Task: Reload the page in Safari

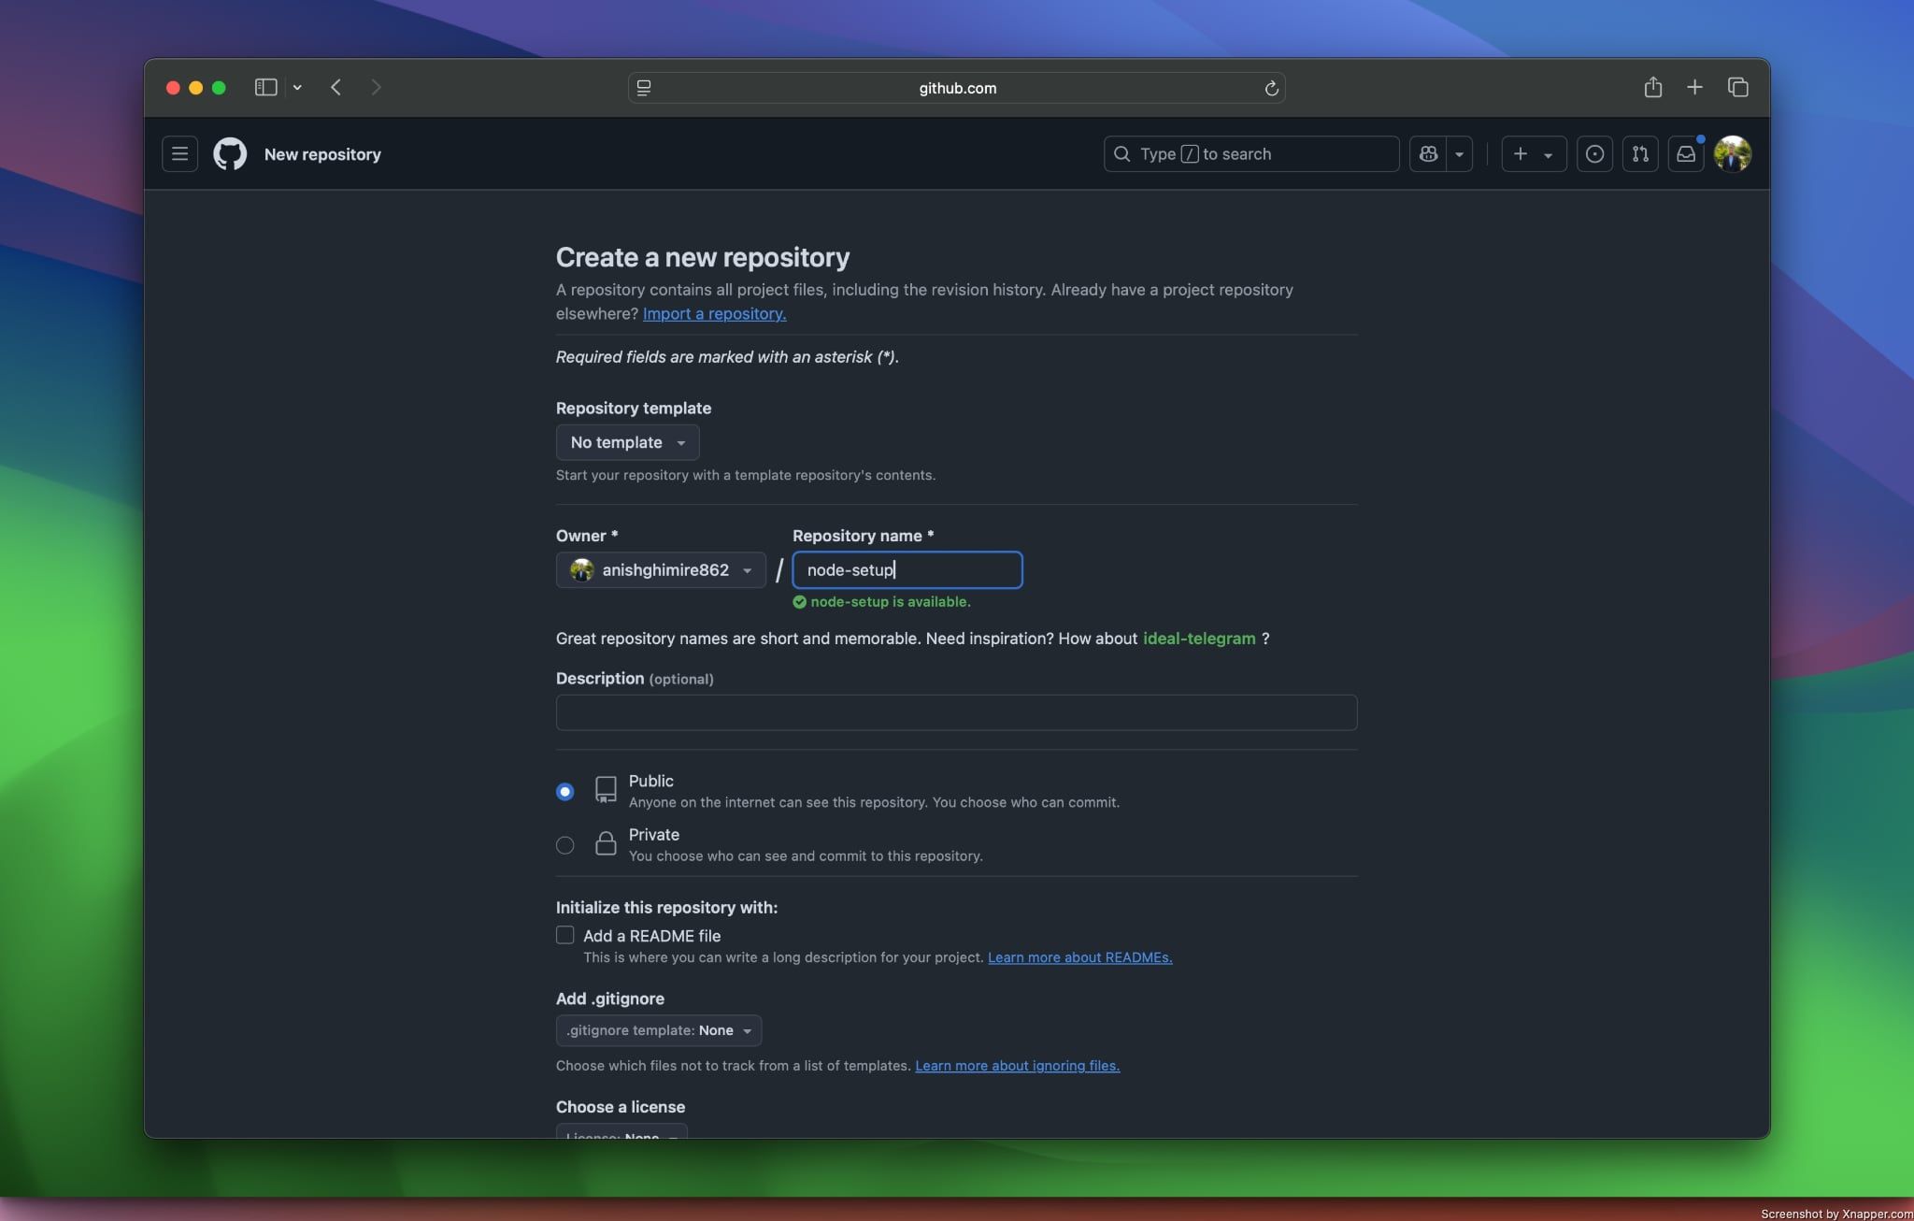Action: (x=1270, y=88)
